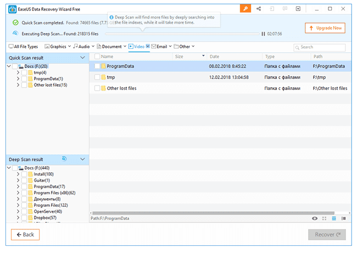The height and width of the screenshot is (254, 357).
Task: Check the tmp row checkbox in list
Action: point(97,77)
